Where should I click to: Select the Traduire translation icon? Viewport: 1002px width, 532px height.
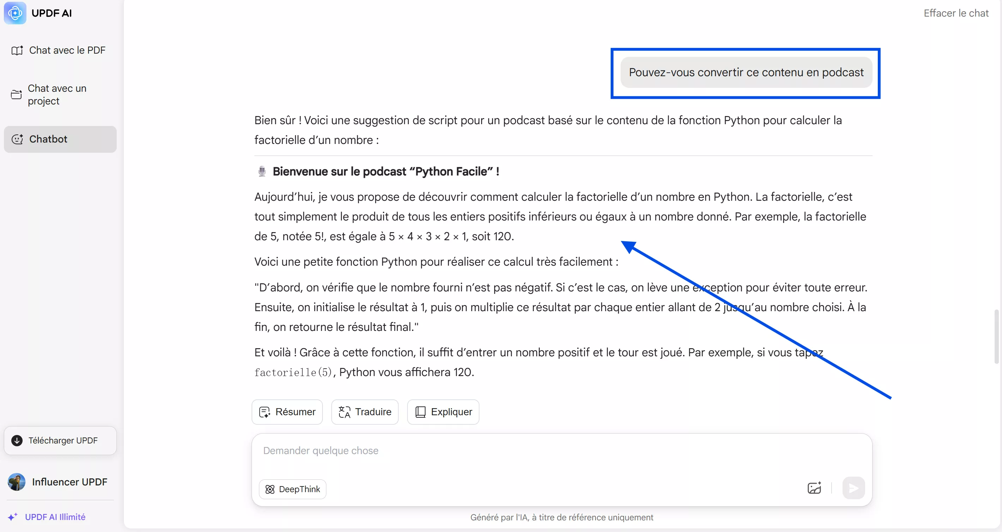click(345, 412)
